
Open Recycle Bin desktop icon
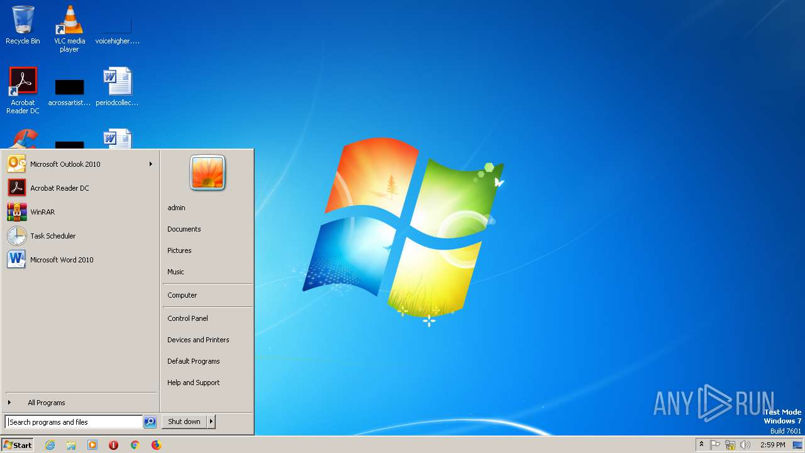coord(23,25)
